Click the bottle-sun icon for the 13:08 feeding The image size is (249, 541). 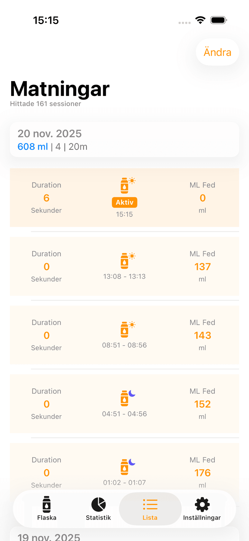point(124,261)
